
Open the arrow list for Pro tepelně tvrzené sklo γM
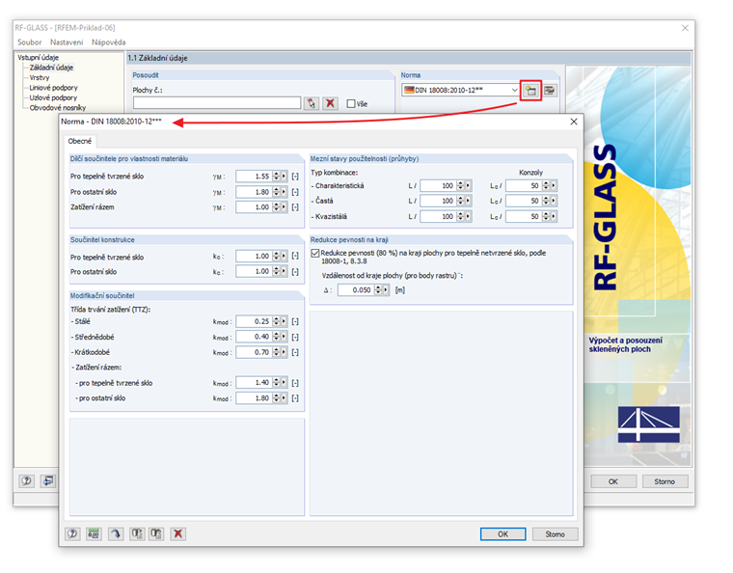coord(284,177)
